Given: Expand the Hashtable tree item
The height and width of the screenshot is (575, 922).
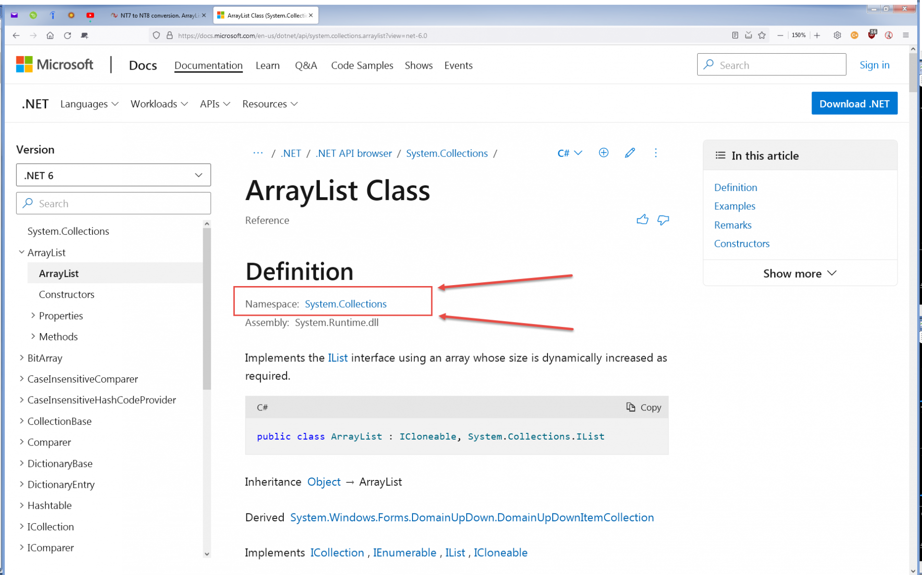Looking at the screenshot, I should tap(22, 505).
